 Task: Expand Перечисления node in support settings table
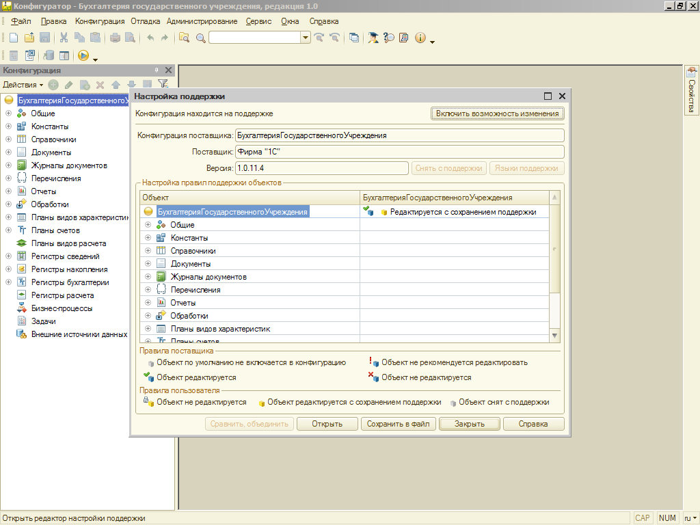coord(148,289)
